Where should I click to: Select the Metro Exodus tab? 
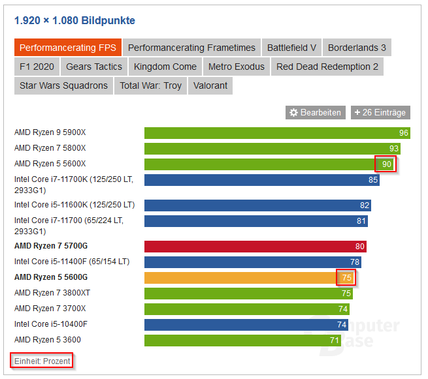[x=237, y=67]
